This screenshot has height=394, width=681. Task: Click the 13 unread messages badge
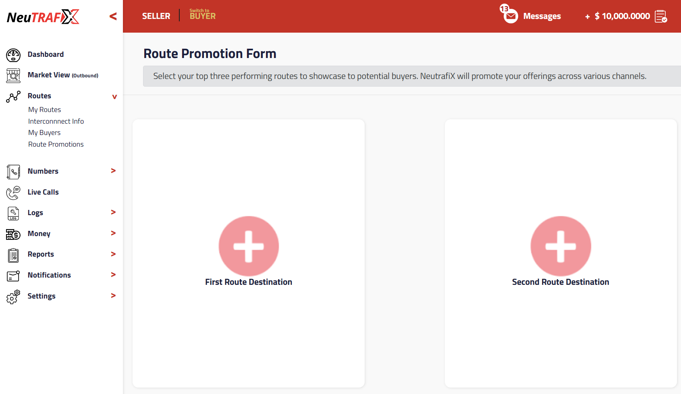(x=505, y=8)
